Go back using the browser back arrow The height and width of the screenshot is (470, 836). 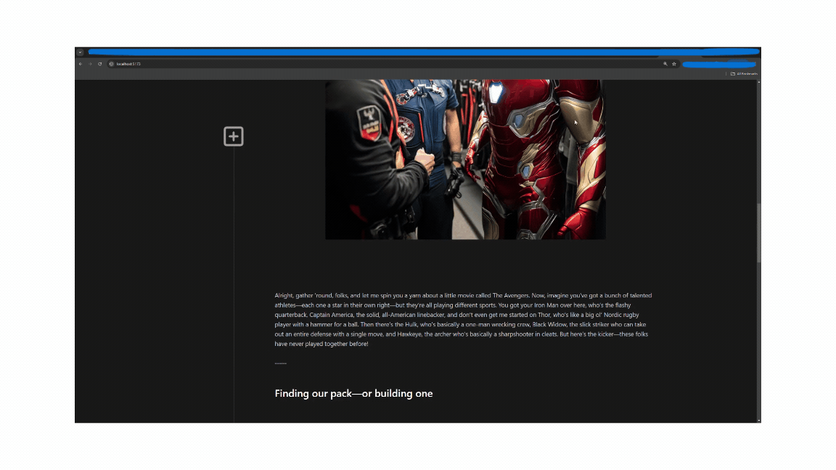coord(81,64)
